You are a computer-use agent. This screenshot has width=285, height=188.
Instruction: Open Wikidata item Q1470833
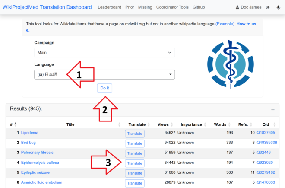tap(266, 182)
